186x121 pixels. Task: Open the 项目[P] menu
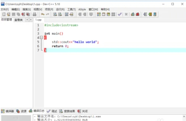[49, 9]
